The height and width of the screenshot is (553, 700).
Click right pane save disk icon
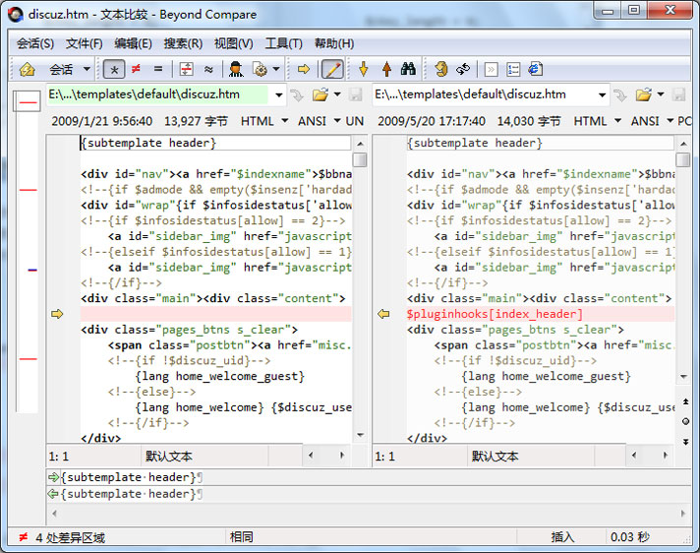tap(678, 94)
